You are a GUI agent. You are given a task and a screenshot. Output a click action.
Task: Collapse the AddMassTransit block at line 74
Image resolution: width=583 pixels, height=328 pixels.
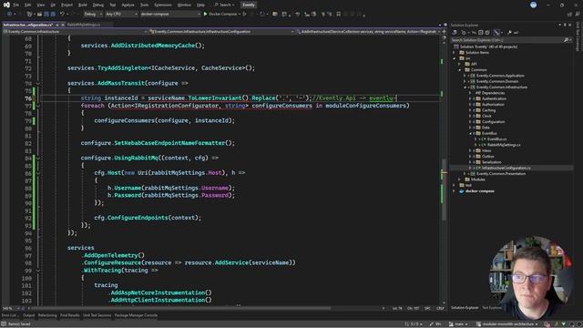(38, 83)
